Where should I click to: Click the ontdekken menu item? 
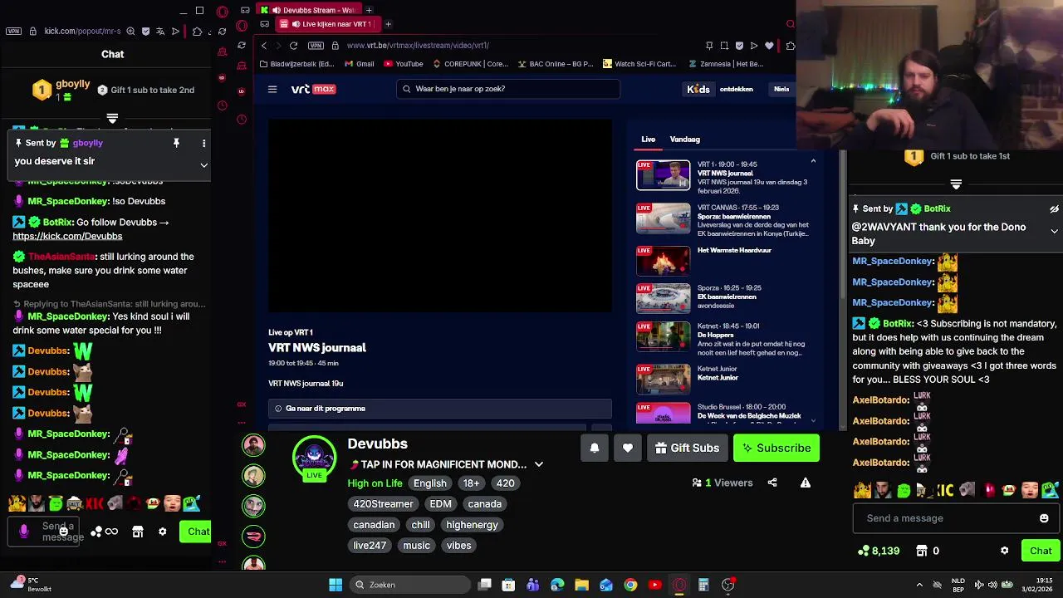736,89
